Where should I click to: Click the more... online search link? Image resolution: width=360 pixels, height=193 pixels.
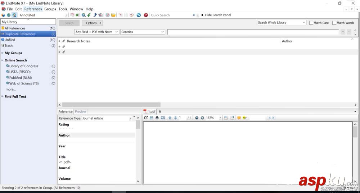[10, 89]
